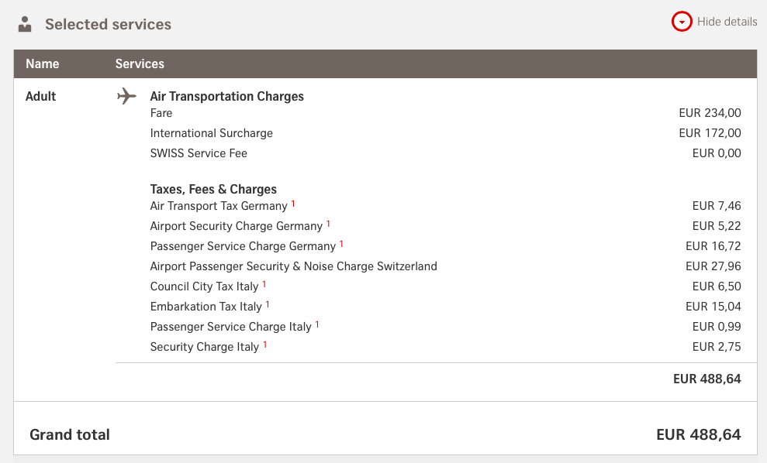
Task: Open footnote 1 on Embarkation Tax Italy
Action: tap(268, 305)
